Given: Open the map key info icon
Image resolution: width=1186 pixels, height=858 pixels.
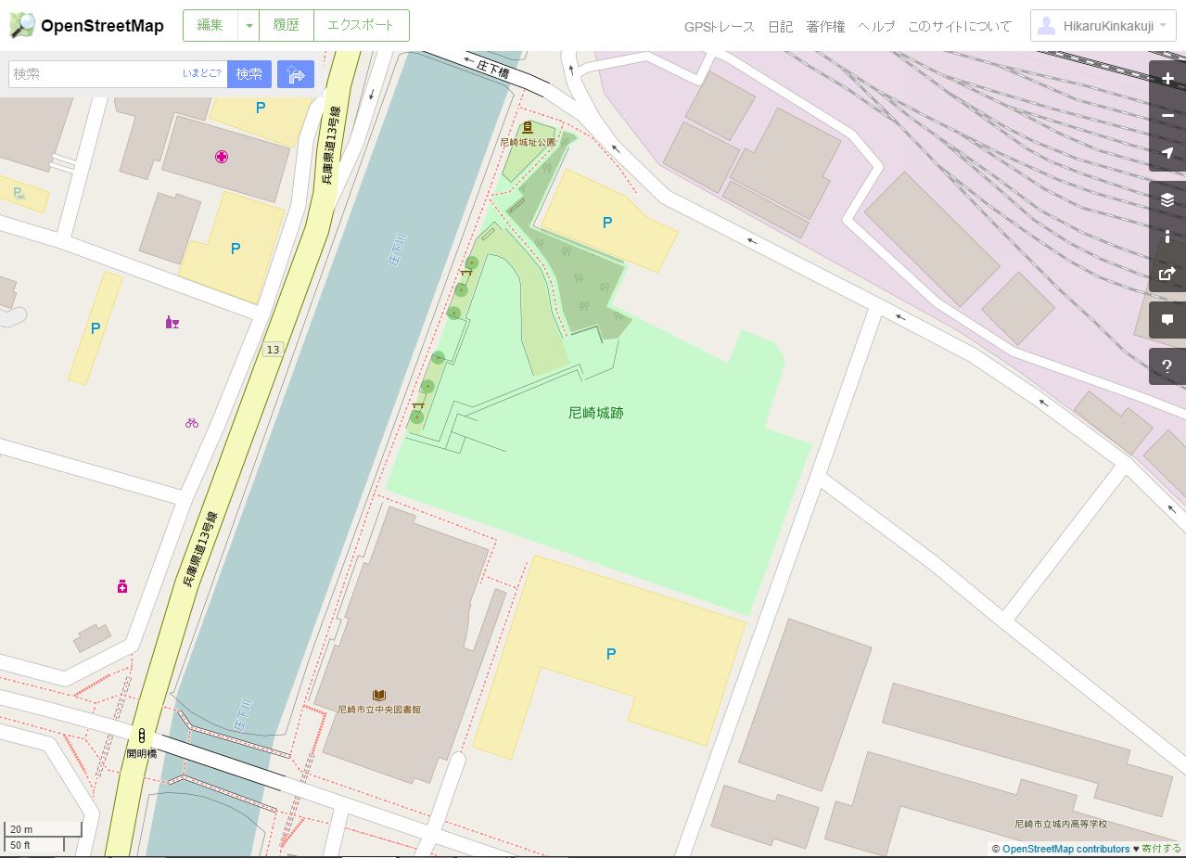Looking at the screenshot, I should click(1167, 237).
